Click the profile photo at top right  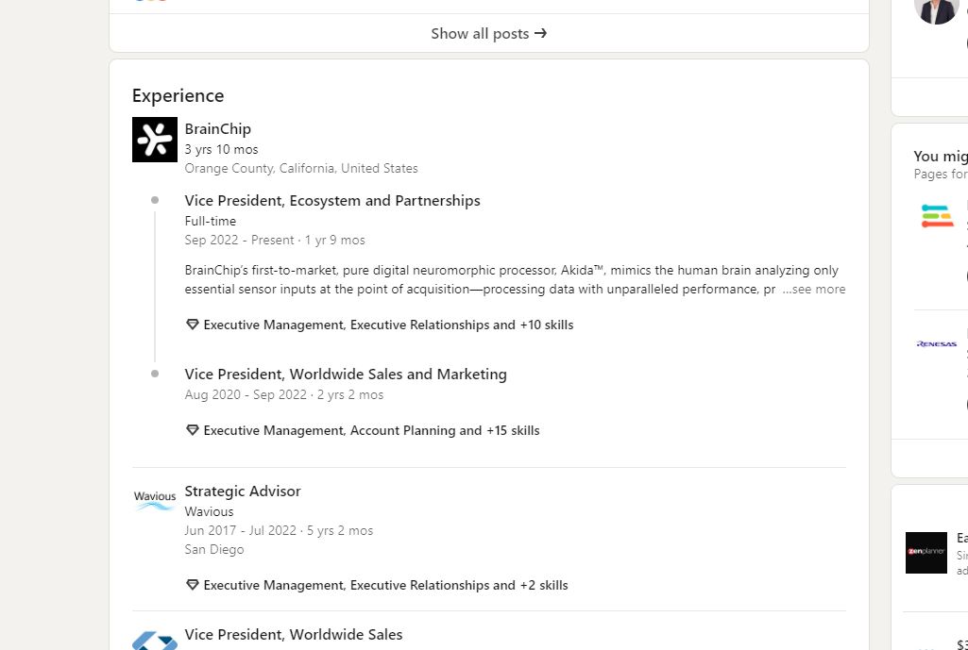(937, 9)
